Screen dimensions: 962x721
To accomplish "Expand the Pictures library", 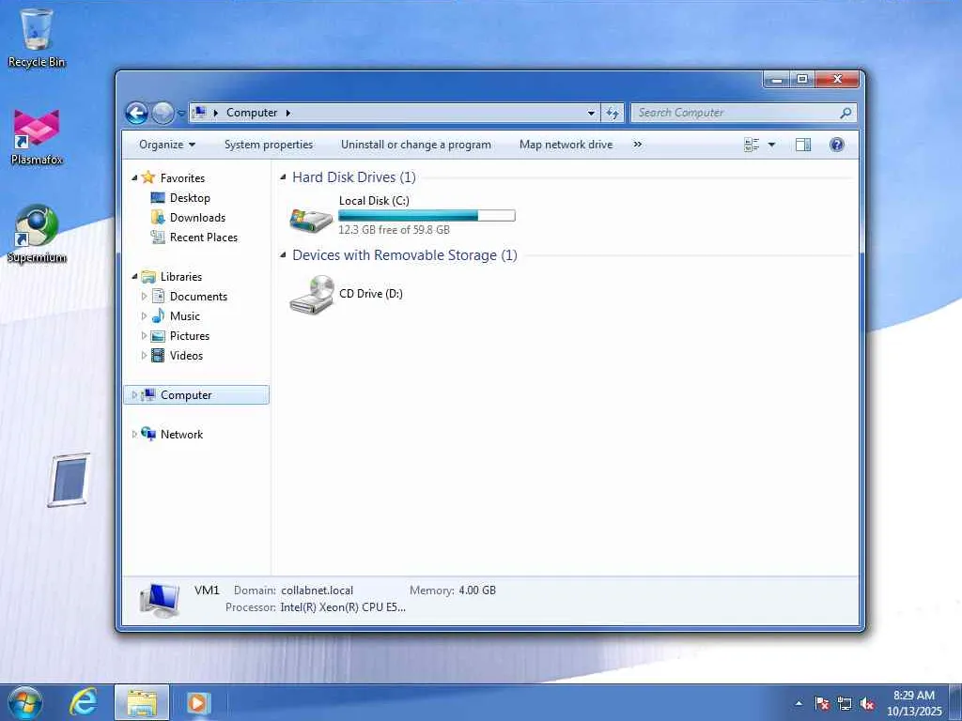I will click(x=144, y=336).
